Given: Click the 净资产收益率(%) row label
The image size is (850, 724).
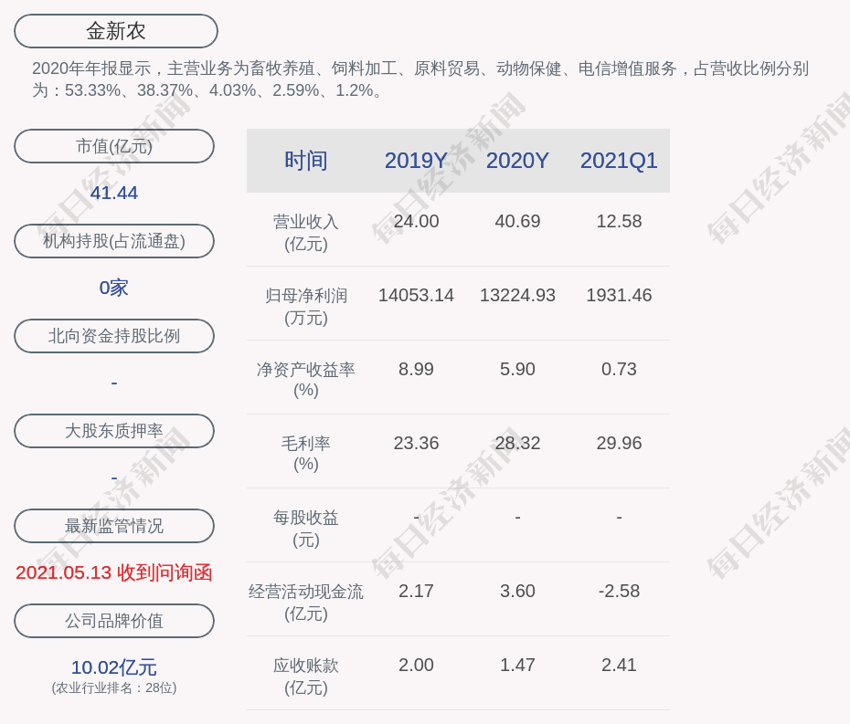Looking at the screenshot, I should [306, 380].
